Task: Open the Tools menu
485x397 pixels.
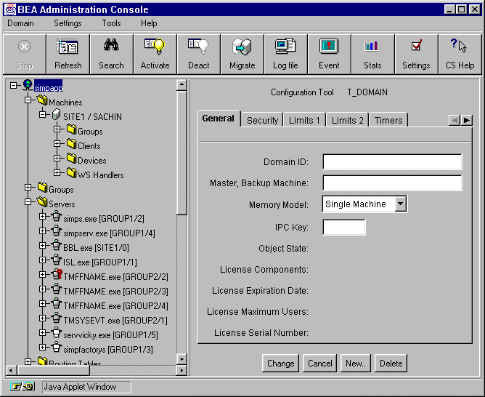Action: pos(111,23)
